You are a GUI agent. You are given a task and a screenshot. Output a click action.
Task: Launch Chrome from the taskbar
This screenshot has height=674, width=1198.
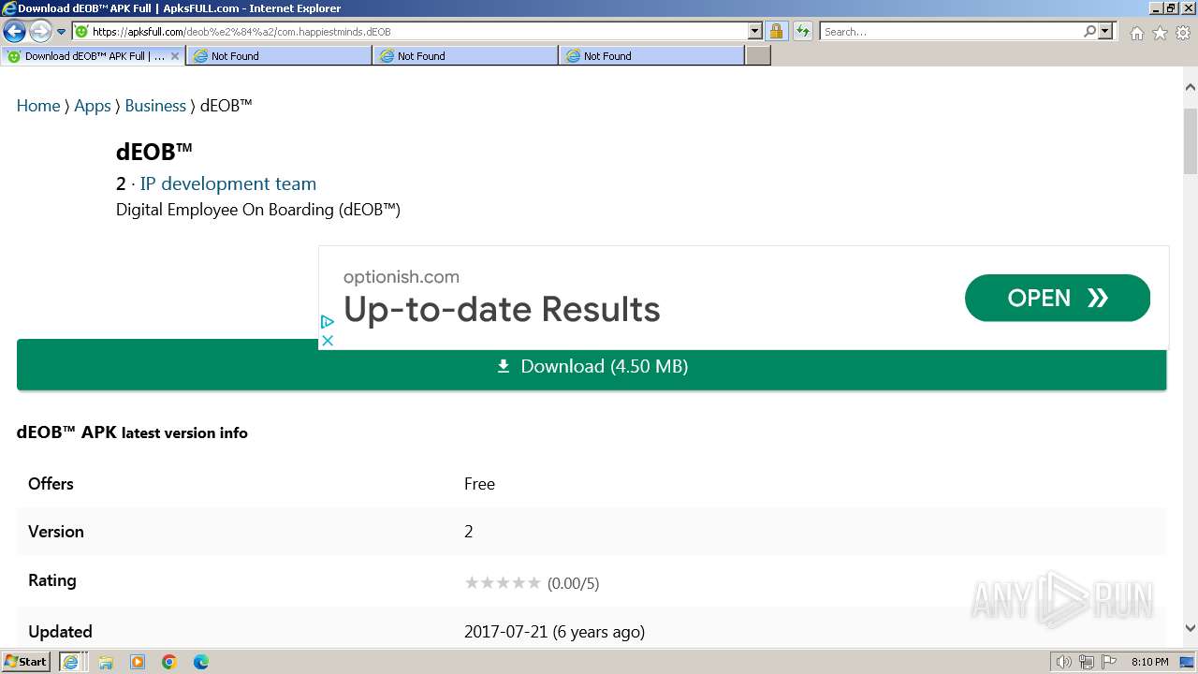pyautogui.click(x=169, y=662)
